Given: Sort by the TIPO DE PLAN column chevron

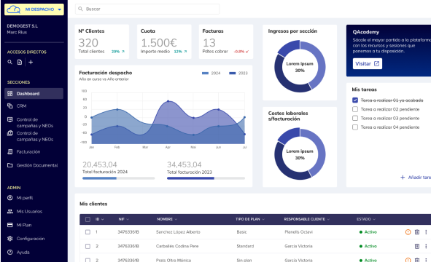Looking at the screenshot, I should coord(263,219).
